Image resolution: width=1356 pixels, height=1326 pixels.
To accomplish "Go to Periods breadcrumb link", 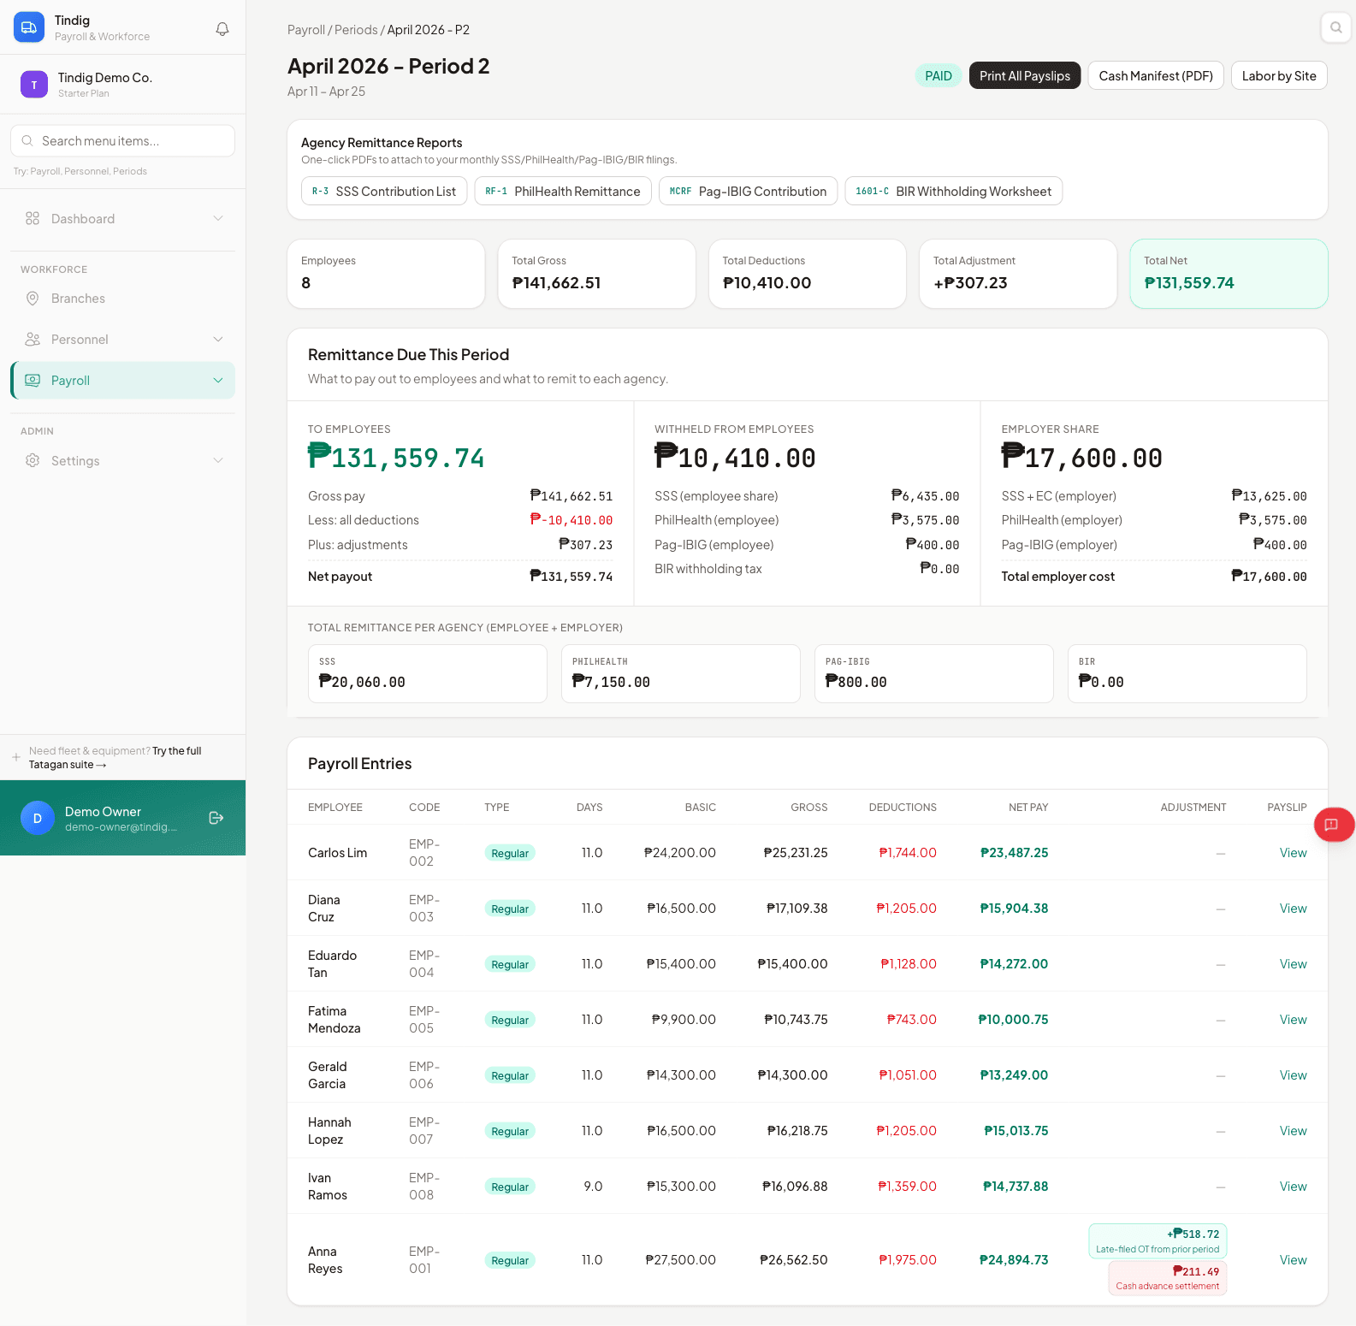I will click(356, 30).
